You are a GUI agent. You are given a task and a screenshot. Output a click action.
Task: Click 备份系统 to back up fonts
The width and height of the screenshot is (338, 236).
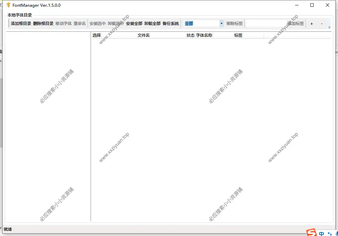[171, 23]
